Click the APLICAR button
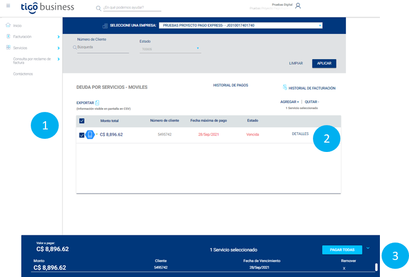 pyautogui.click(x=324, y=63)
